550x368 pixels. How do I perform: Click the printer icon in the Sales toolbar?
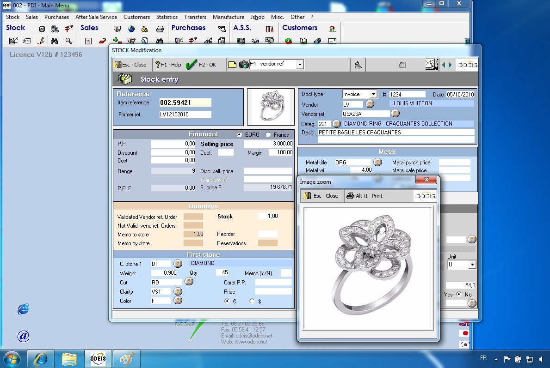click(160, 29)
